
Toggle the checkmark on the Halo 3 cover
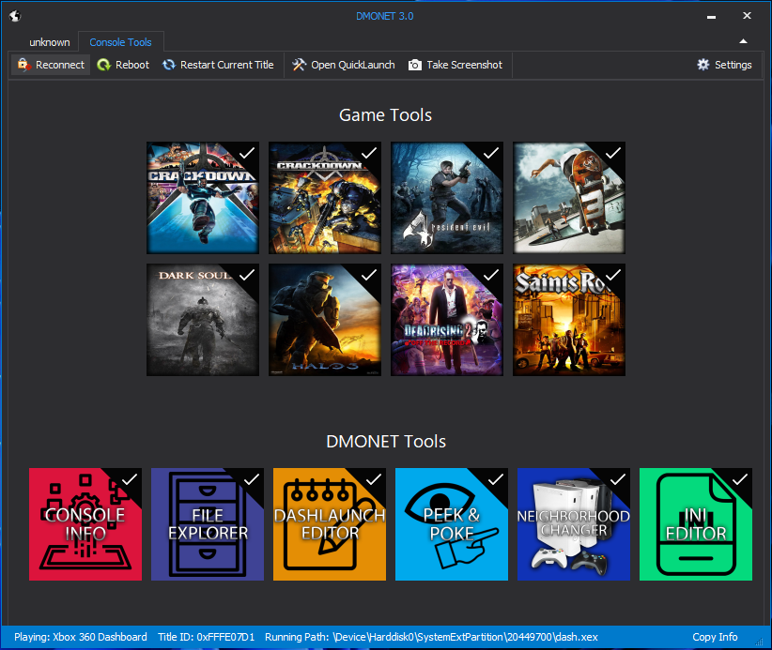[x=367, y=275]
